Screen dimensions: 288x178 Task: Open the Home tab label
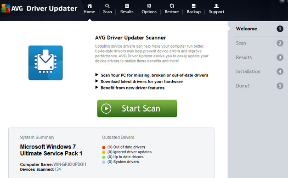click(x=89, y=12)
